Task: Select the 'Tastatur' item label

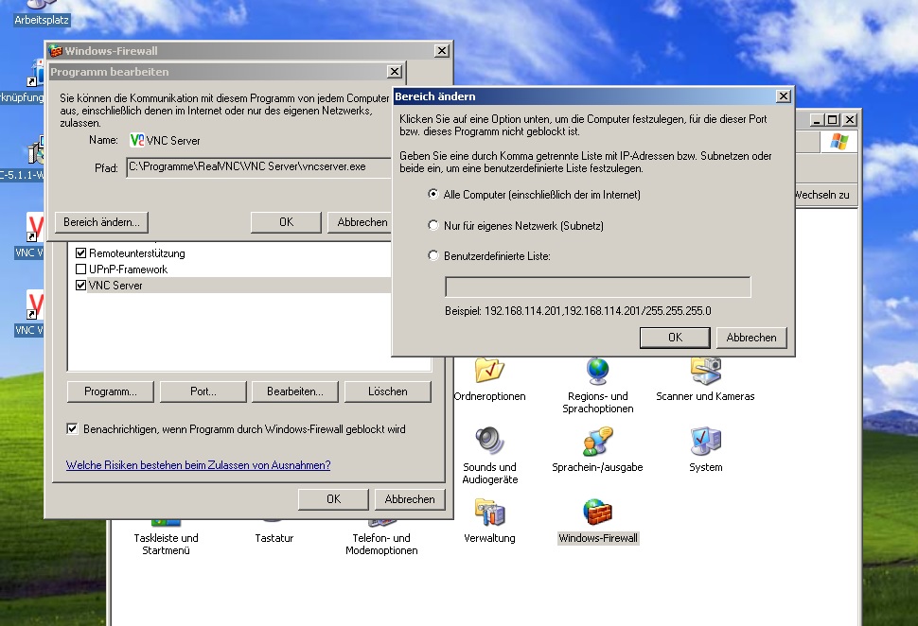Action: [274, 538]
